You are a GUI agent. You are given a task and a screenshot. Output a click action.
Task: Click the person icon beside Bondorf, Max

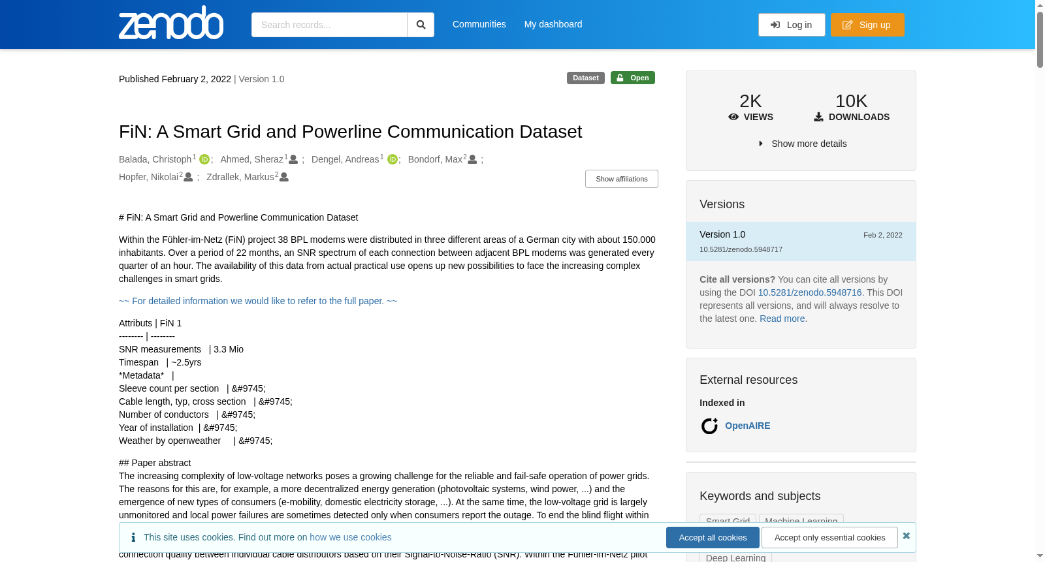[473, 159]
